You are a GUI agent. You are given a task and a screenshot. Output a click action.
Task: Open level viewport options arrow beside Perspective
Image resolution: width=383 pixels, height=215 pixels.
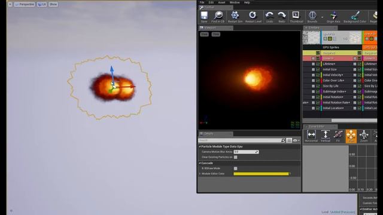(x=10, y=4)
